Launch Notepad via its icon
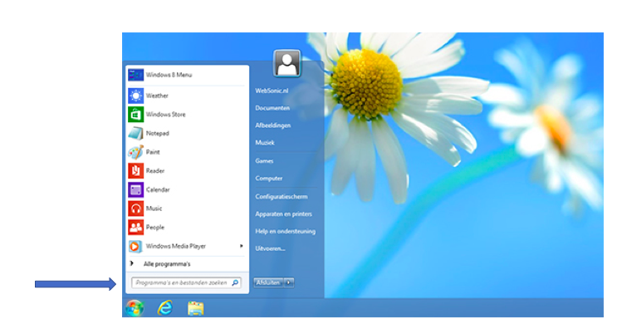Image resolution: width=617 pixels, height=334 pixels. tap(135, 134)
